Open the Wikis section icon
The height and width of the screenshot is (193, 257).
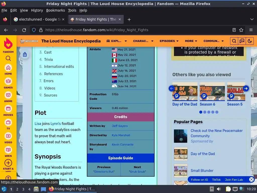point(8,150)
